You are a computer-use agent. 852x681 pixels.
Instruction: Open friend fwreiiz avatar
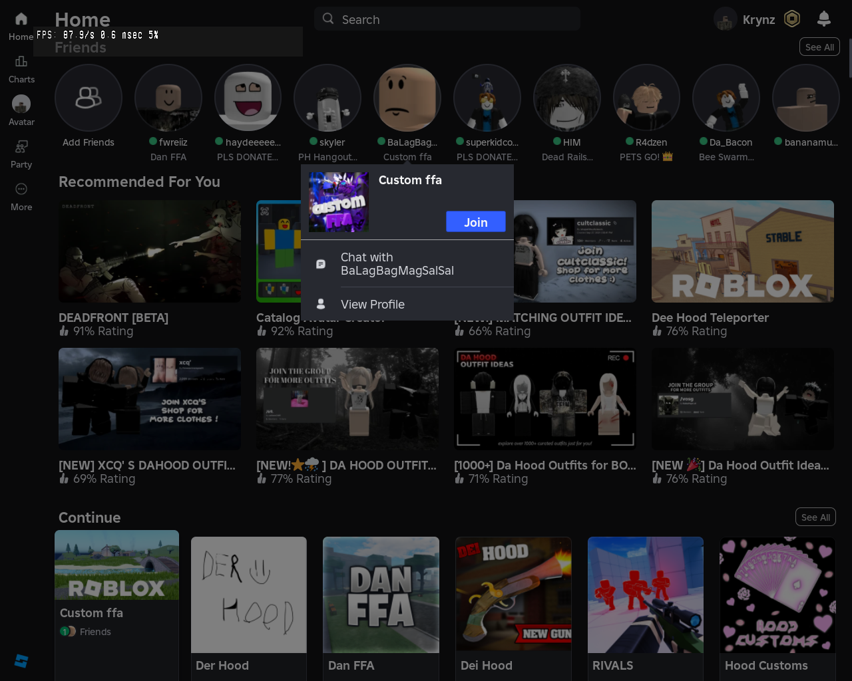pos(168,98)
